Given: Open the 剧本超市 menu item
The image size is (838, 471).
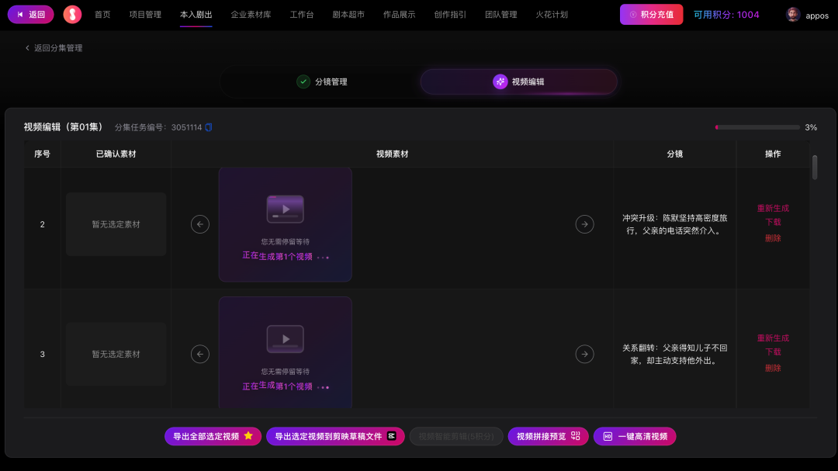Looking at the screenshot, I should coord(348,15).
